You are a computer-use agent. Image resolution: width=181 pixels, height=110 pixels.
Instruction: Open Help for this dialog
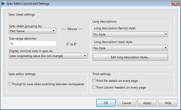click(168, 103)
